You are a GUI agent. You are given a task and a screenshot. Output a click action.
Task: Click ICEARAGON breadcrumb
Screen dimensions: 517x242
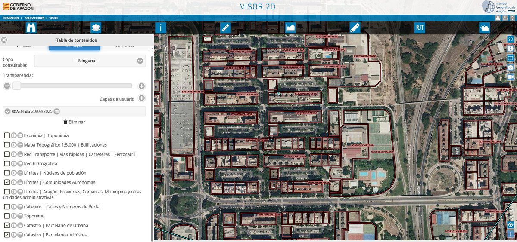(11, 18)
